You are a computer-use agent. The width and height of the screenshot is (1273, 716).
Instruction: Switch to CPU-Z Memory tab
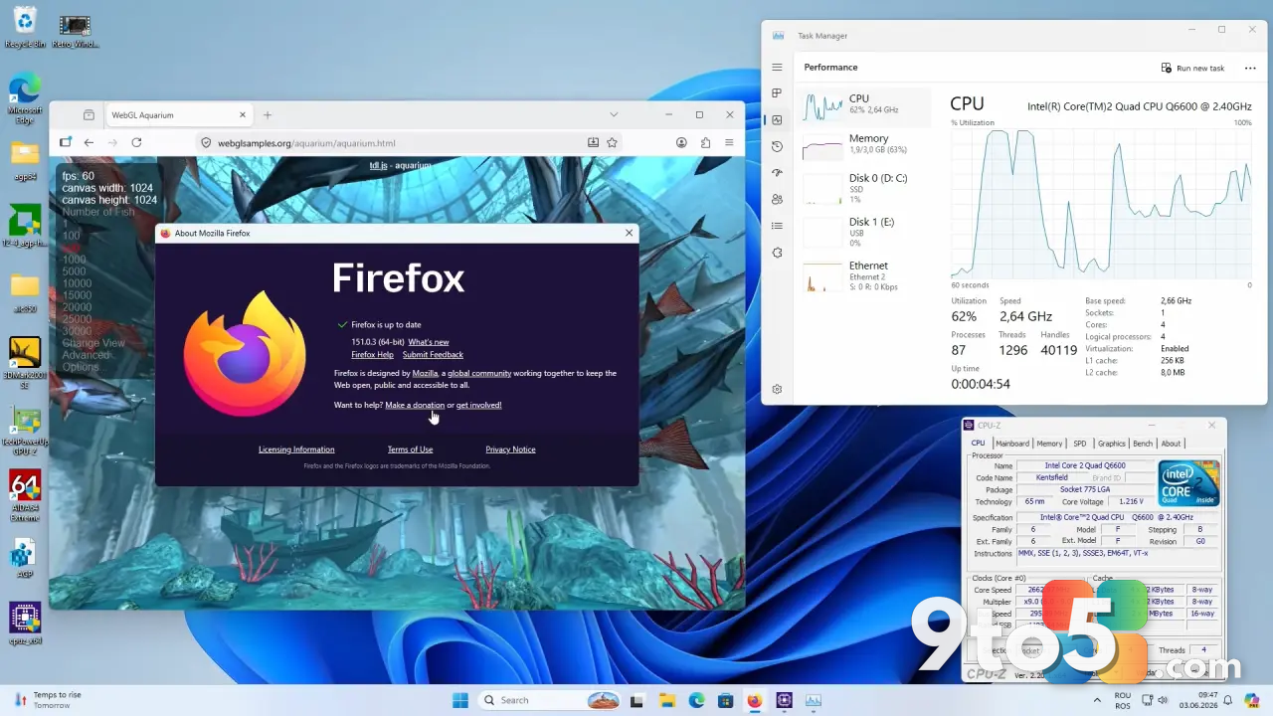click(1049, 444)
